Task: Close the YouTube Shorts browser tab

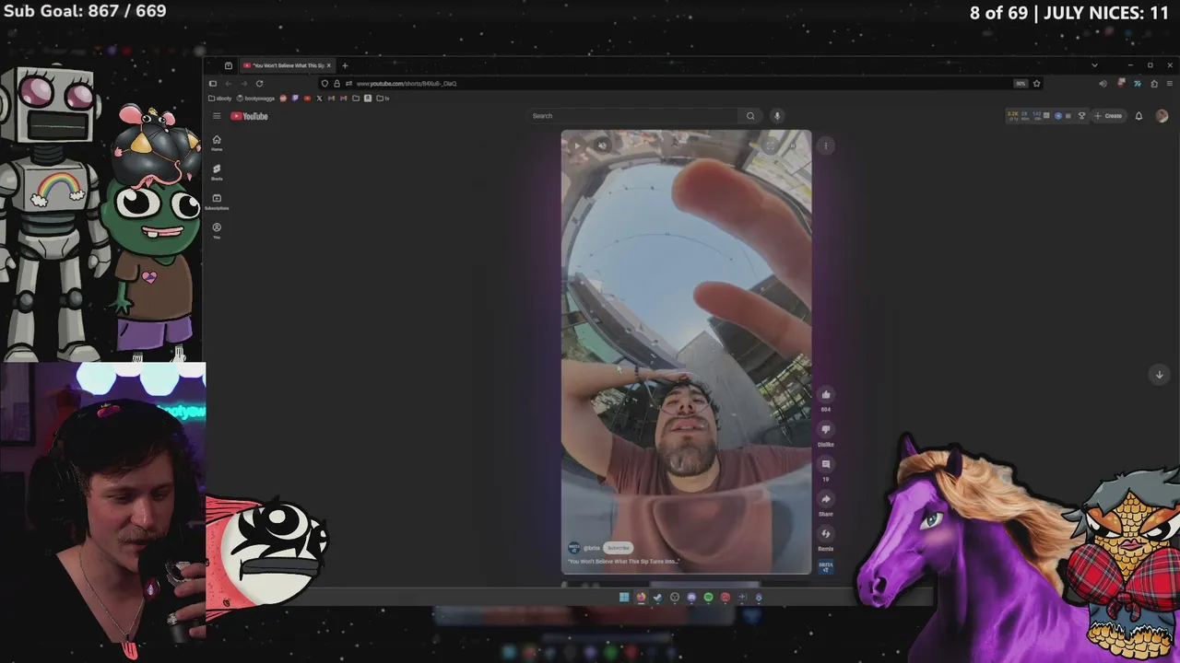Action: tap(329, 65)
